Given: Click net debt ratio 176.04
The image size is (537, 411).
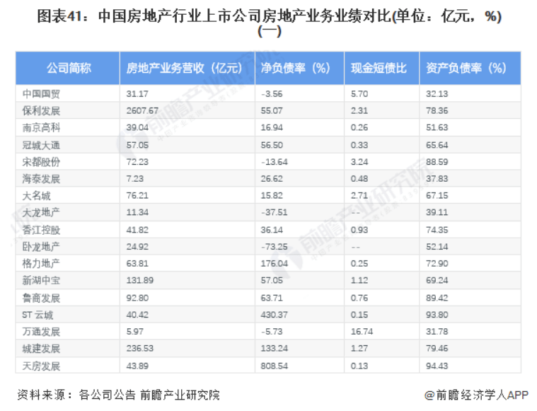Looking at the screenshot, I should pyautogui.click(x=275, y=263).
